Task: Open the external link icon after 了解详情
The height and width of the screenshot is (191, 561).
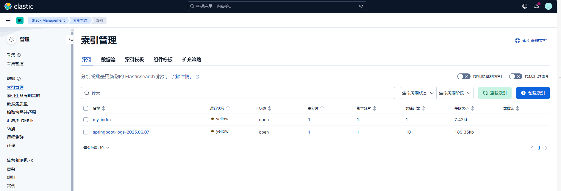Action: click(x=197, y=77)
